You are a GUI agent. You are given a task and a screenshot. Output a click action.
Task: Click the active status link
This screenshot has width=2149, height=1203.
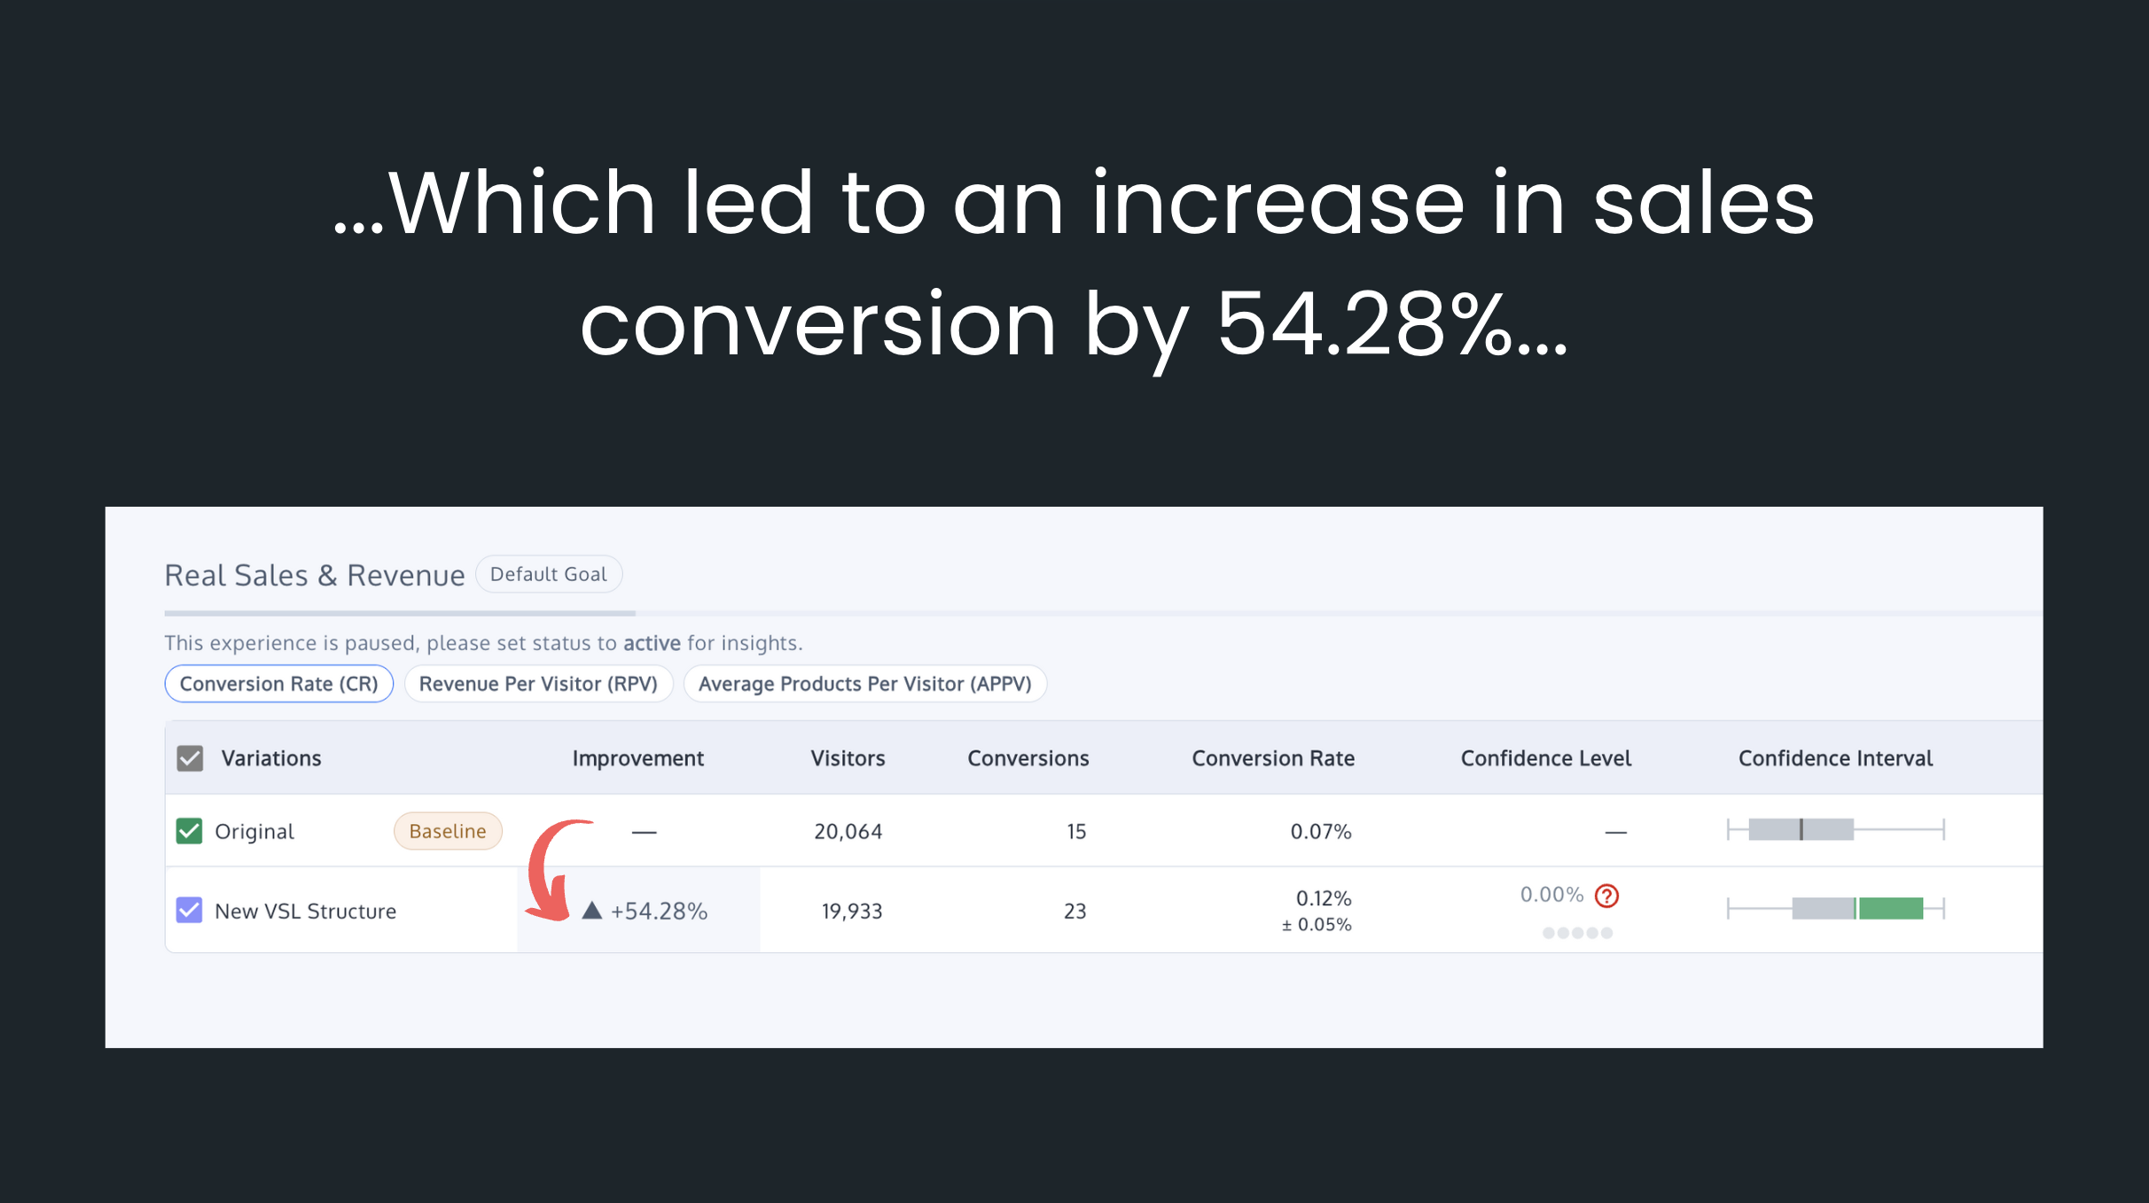(652, 643)
